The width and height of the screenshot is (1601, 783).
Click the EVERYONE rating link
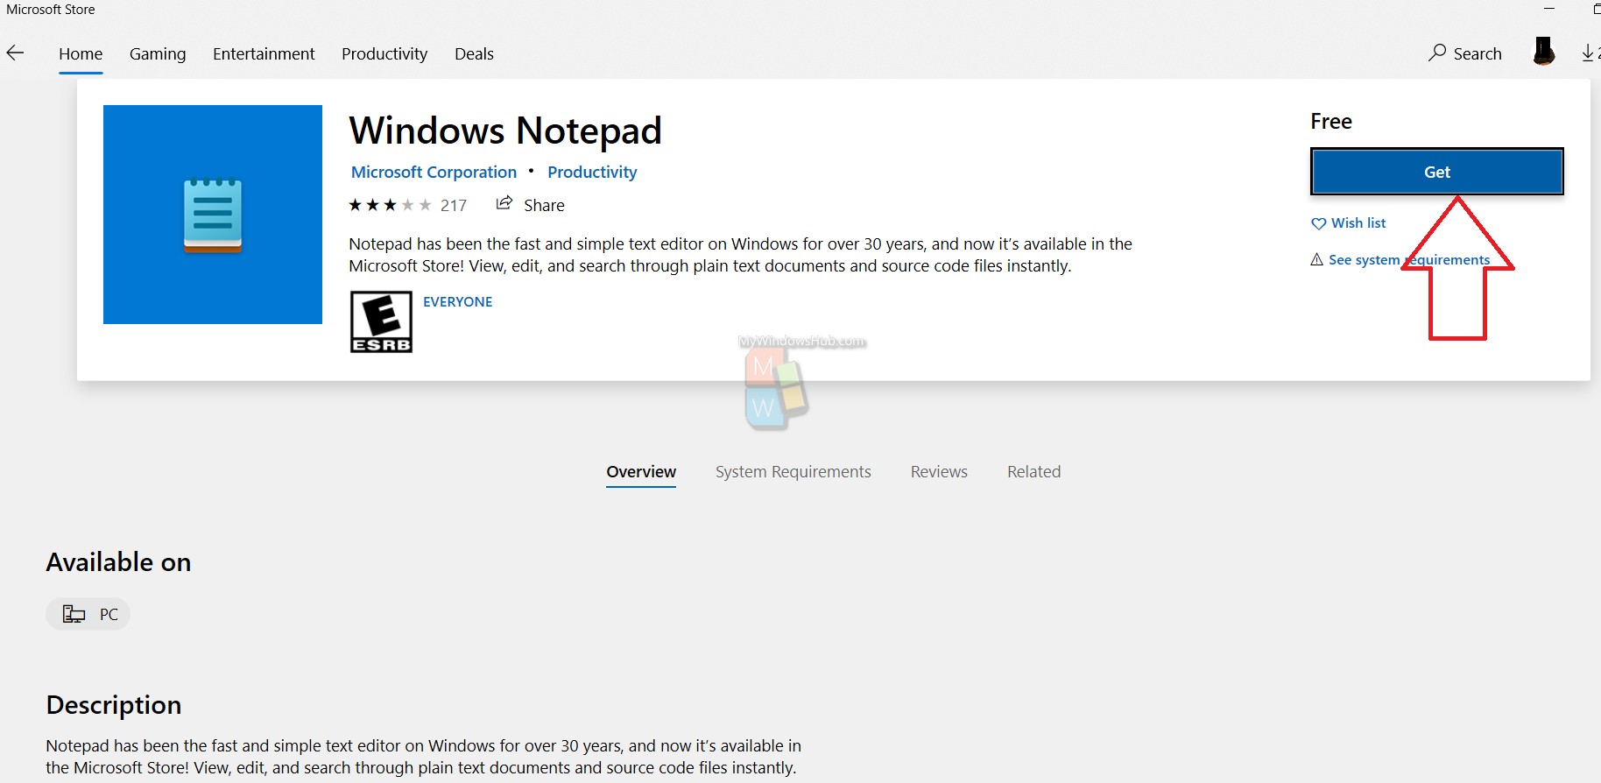458,301
